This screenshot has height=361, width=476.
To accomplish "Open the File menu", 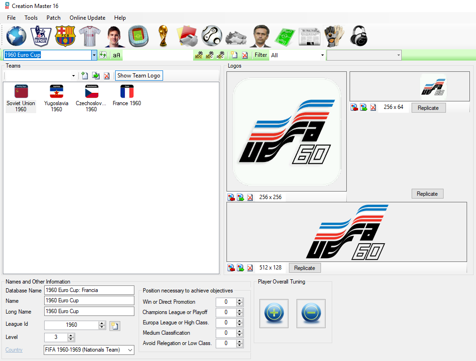I will (x=11, y=18).
